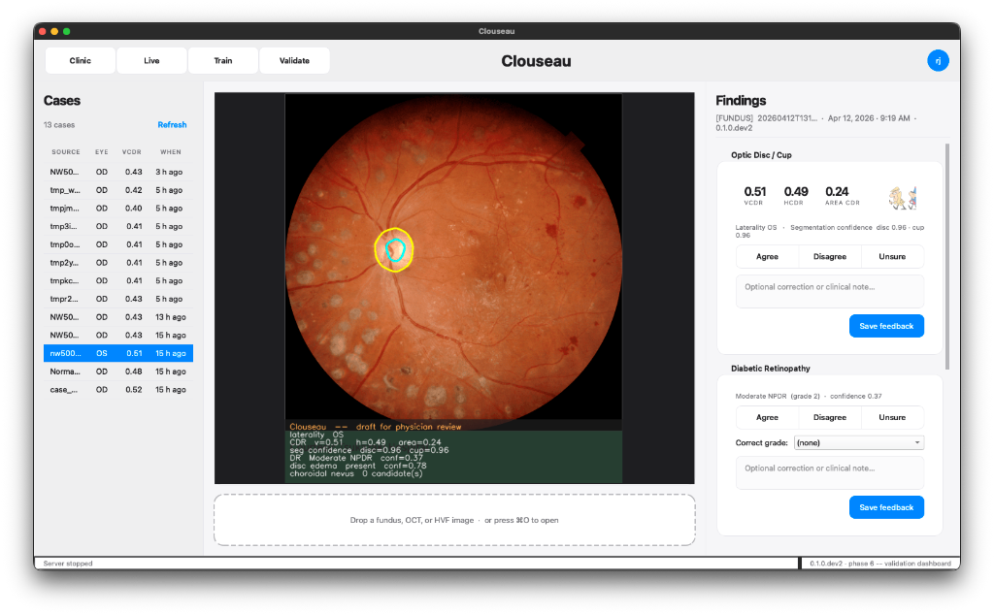Click the optional clinical note field
994x614 pixels.
tap(829, 290)
